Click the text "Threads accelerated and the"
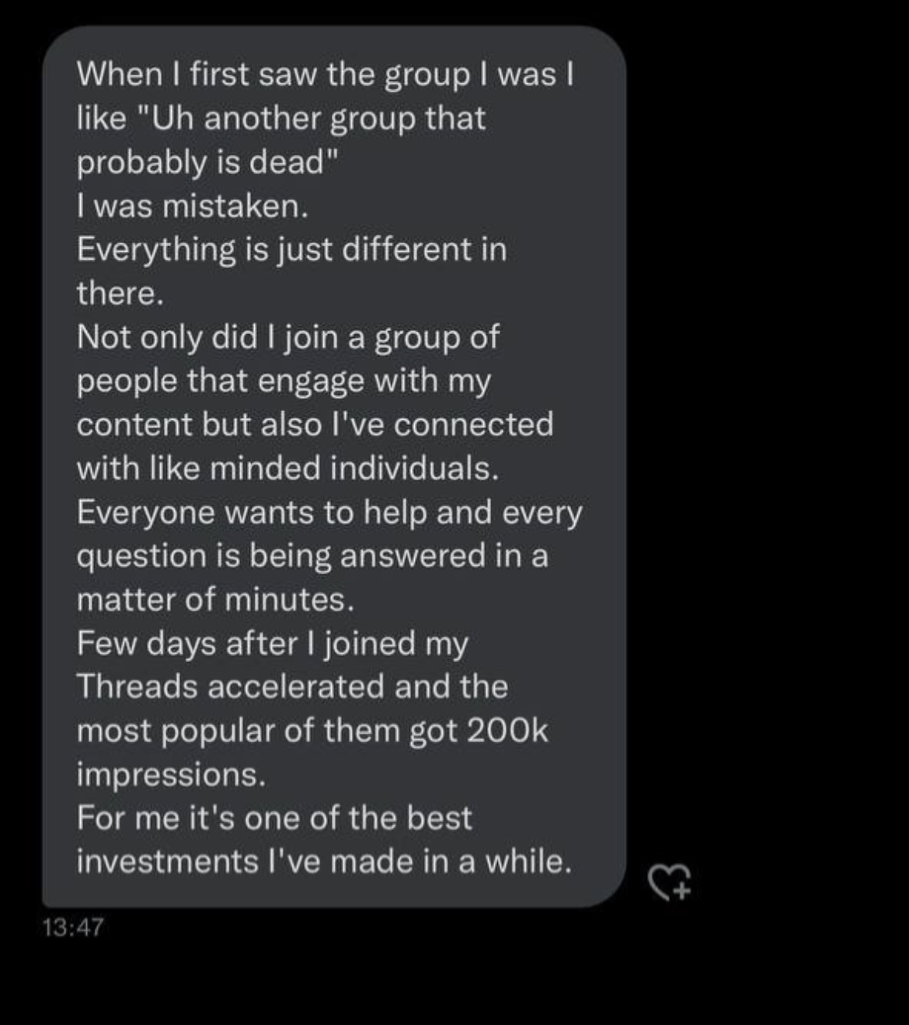 [292, 687]
